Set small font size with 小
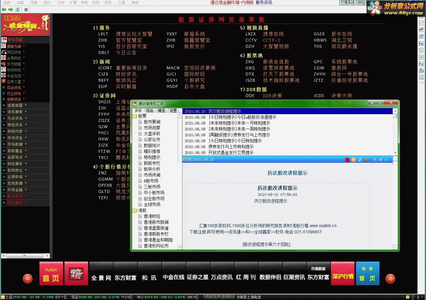The width and height of the screenshot is (426, 300). pos(386,160)
